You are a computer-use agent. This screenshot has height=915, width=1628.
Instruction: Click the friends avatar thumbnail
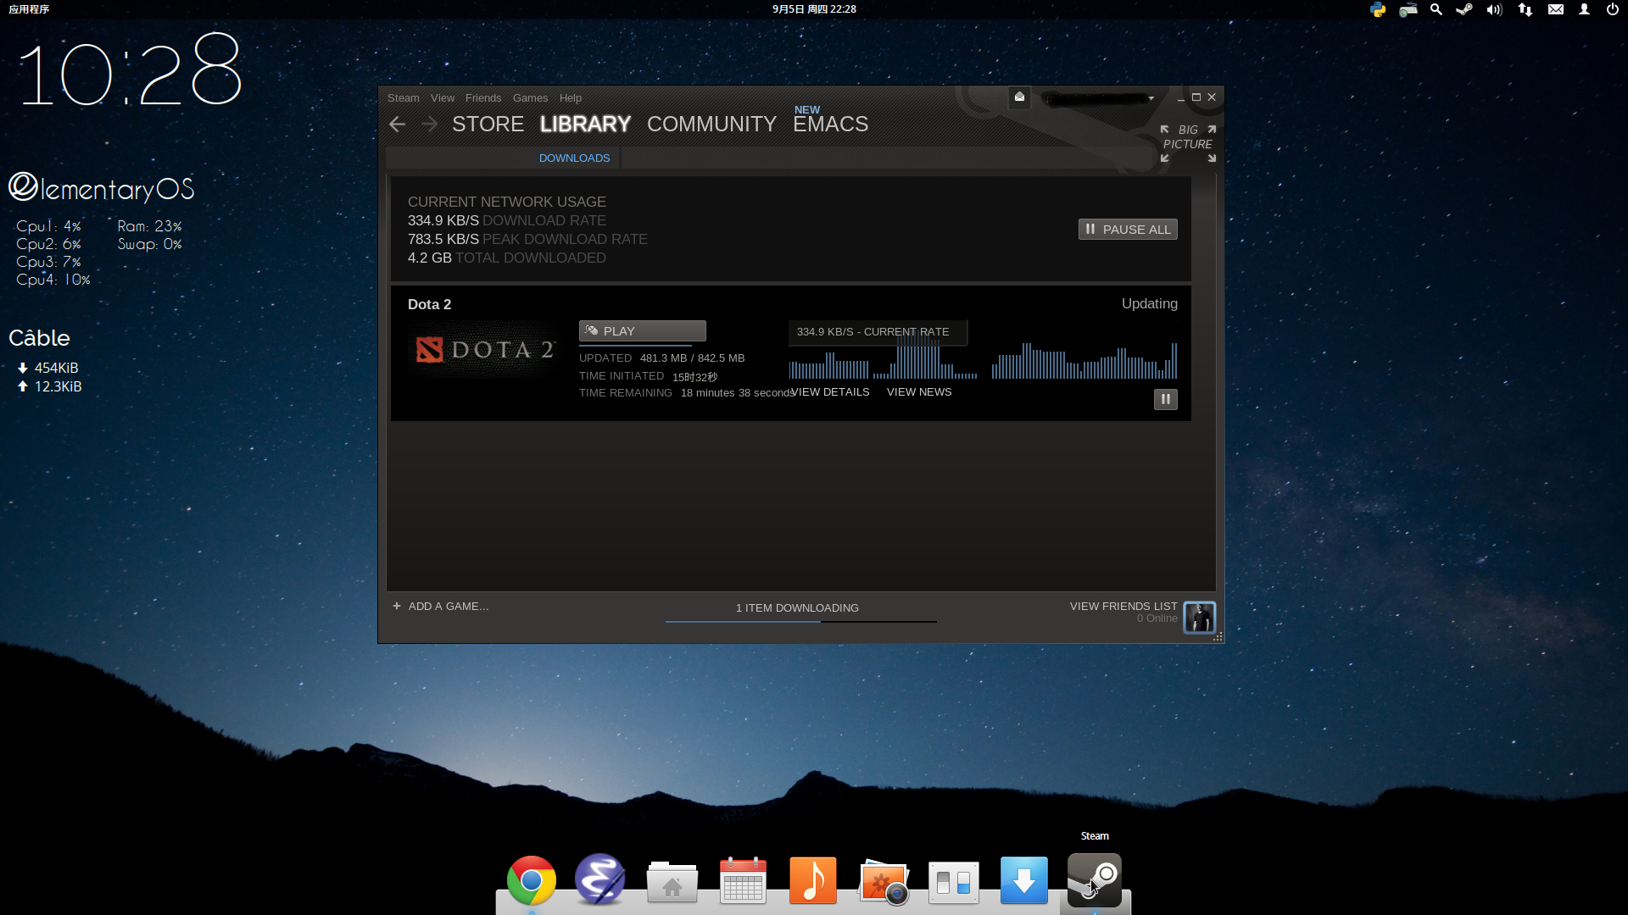click(x=1199, y=617)
